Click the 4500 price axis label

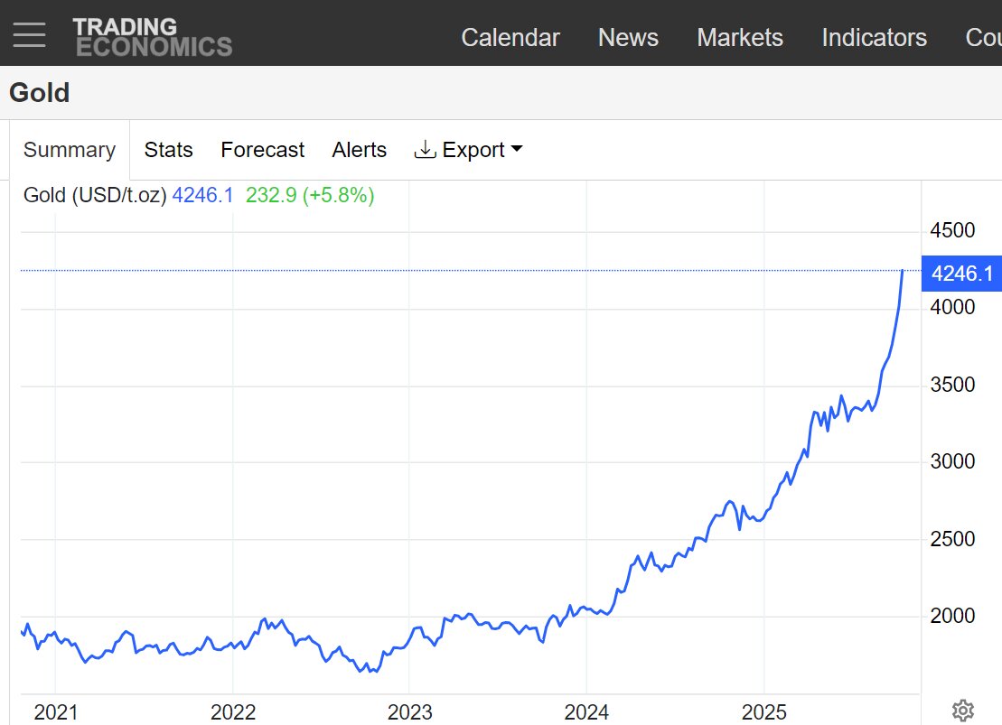(952, 230)
